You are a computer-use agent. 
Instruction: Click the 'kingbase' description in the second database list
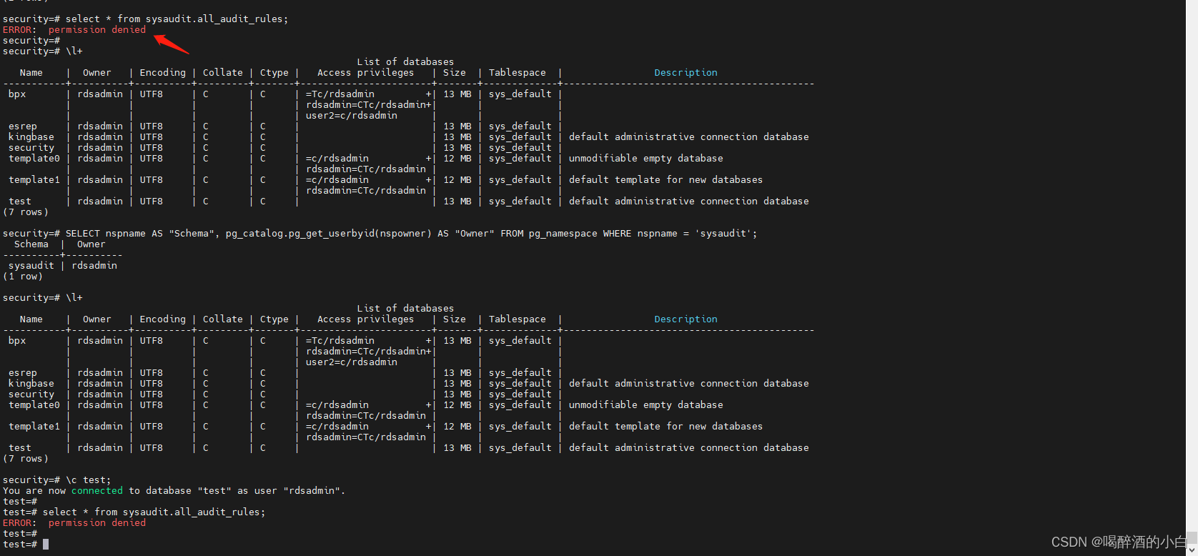689,384
